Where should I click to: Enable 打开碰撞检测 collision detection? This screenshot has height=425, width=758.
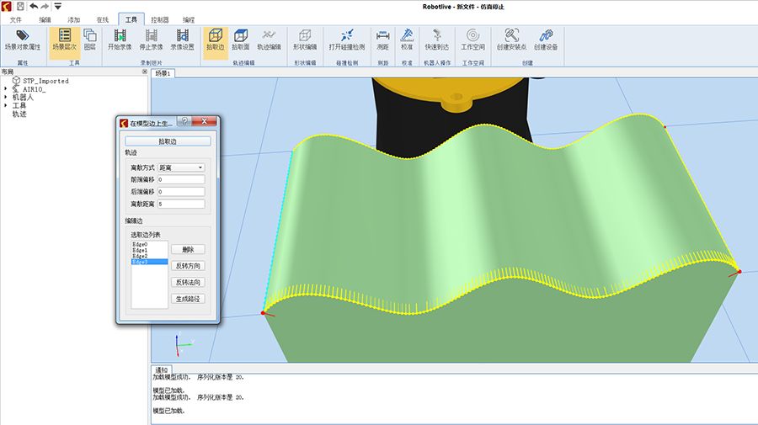346,40
